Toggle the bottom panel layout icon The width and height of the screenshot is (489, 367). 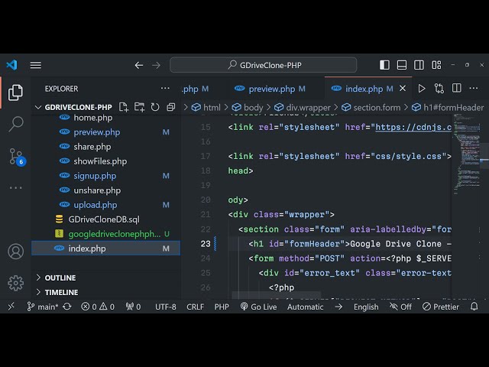(x=402, y=65)
